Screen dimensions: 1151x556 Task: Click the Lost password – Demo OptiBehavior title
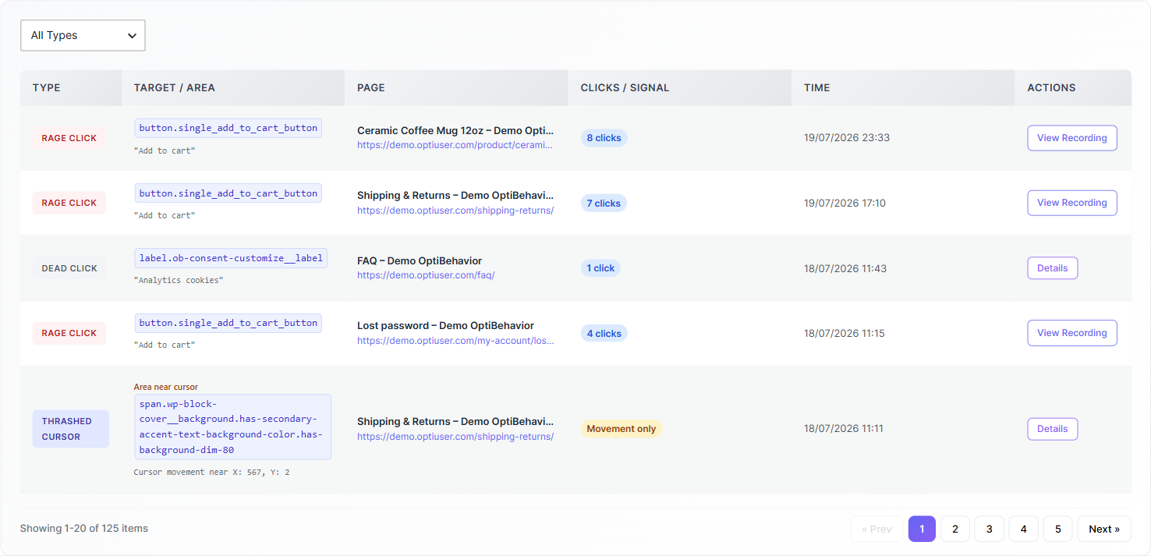point(445,326)
